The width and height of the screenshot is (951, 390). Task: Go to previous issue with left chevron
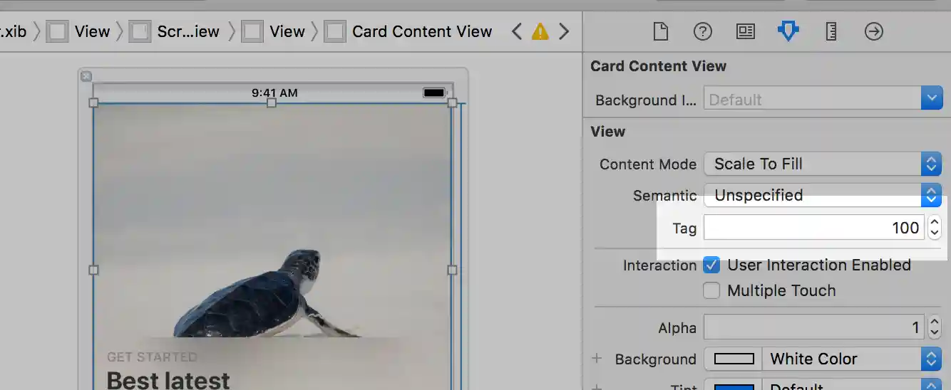pyautogui.click(x=518, y=31)
